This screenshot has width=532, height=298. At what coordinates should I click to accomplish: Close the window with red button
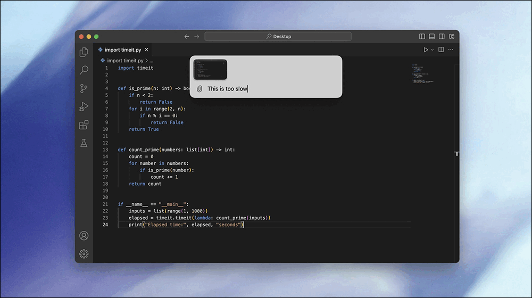tap(81, 37)
